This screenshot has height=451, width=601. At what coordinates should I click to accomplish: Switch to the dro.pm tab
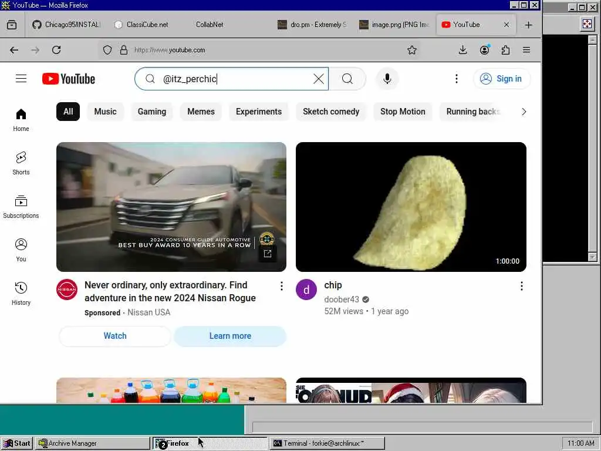click(311, 25)
